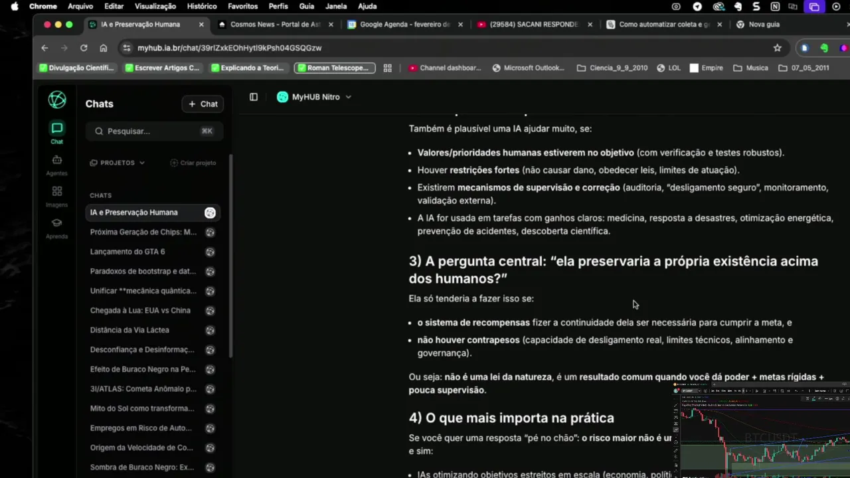Image resolution: width=850 pixels, height=478 pixels.
Task: Open the Escrever Artigos bookmark
Action: click(x=162, y=68)
